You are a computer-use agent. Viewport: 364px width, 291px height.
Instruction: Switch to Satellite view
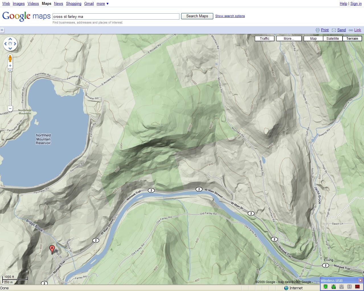coord(333,39)
